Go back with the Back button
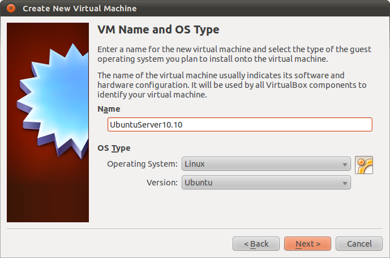Viewport: 390px width, 258px height. [x=256, y=244]
